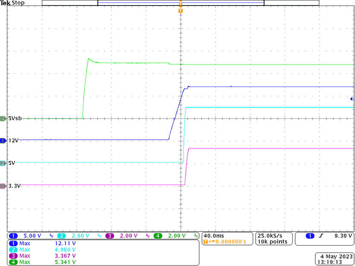This screenshot has height=266, width=355.
Task: Click the waveform record view bar
Action: pos(180,3)
